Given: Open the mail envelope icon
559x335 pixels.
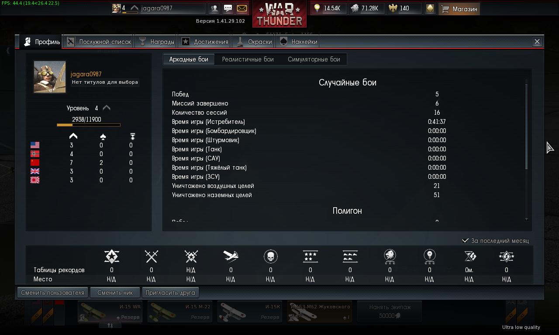Looking at the screenshot, I should point(242,8).
